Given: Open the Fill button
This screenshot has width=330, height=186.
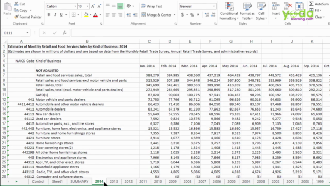Looking at the screenshot, I should pos(316,10).
